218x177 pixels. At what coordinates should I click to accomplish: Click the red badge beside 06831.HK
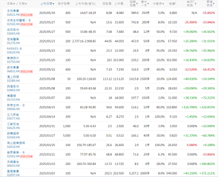pyautogui.click(x=26, y=72)
